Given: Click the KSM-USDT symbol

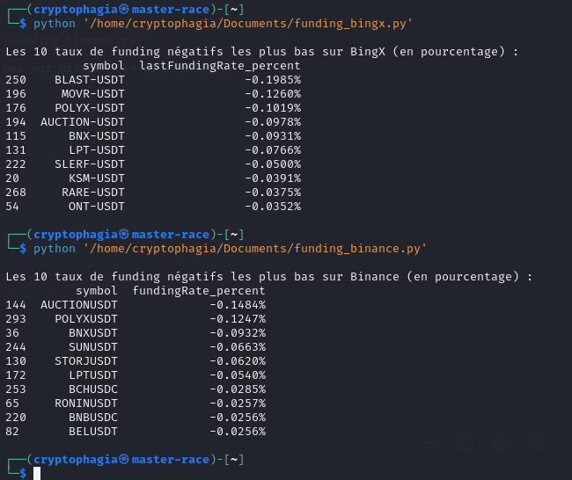Looking at the screenshot, I should point(97,178).
